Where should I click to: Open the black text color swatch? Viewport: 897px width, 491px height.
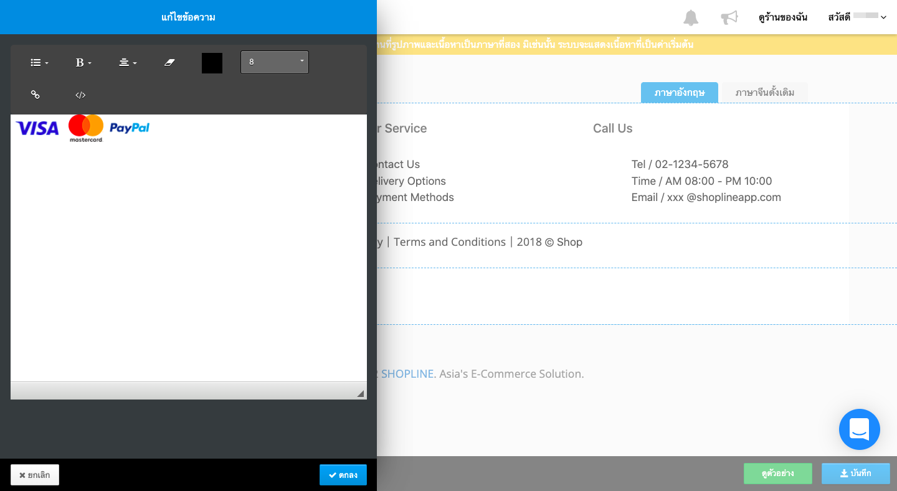click(212, 63)
